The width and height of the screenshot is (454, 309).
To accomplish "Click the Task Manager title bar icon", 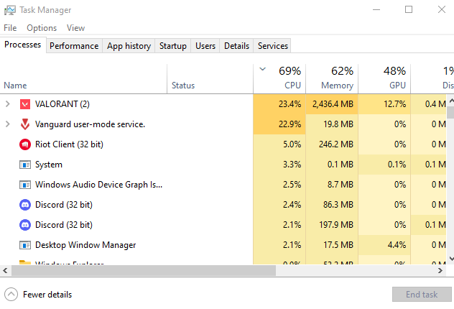I will pos(10,10).
